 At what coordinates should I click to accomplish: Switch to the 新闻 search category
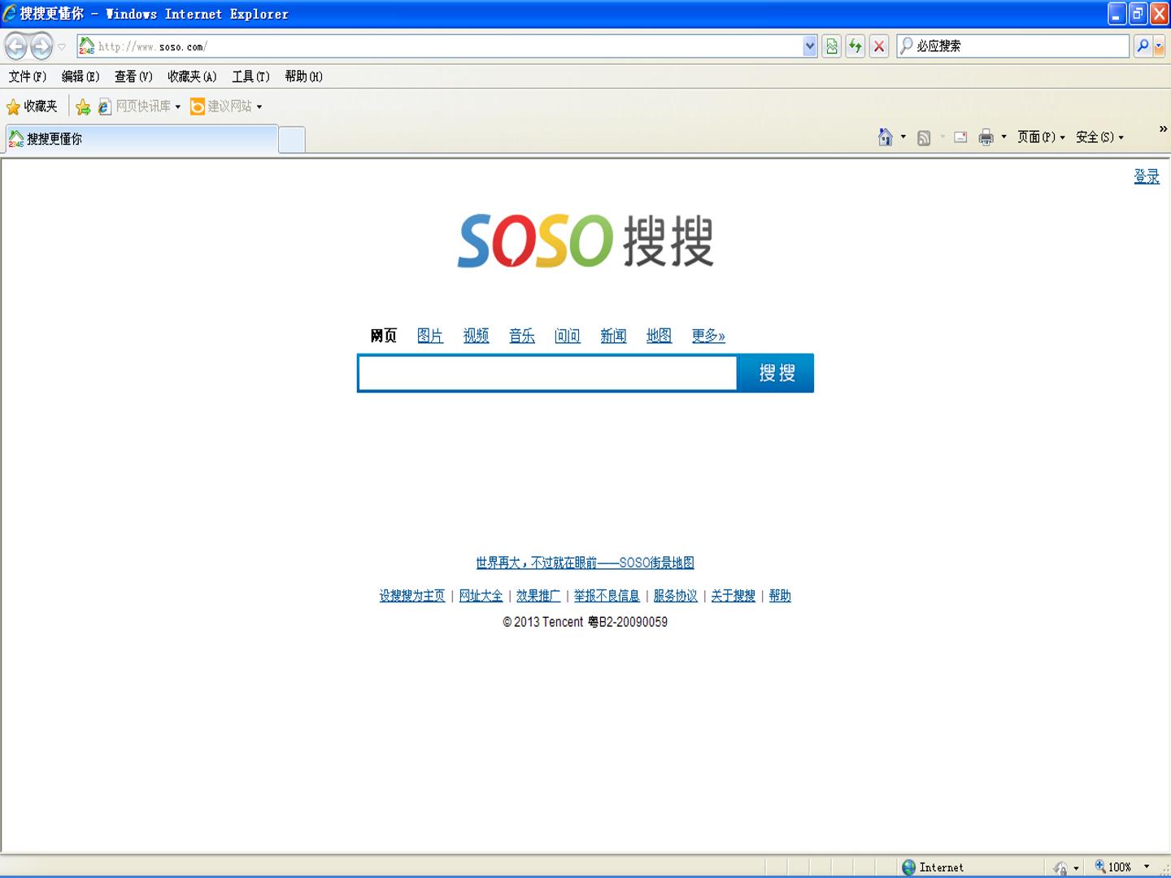[x=614, y=336]
